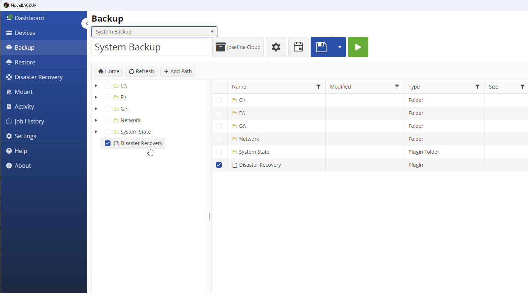Save the backup job with floppy icon

point(321,47)
